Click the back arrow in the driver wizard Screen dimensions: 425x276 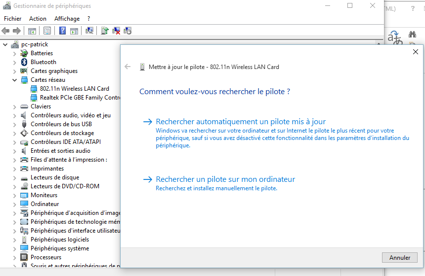(128, 67)
